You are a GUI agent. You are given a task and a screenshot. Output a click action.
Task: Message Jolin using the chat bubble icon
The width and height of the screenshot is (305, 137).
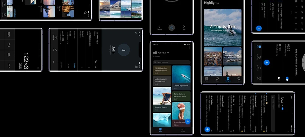click(x=96, y=67)
